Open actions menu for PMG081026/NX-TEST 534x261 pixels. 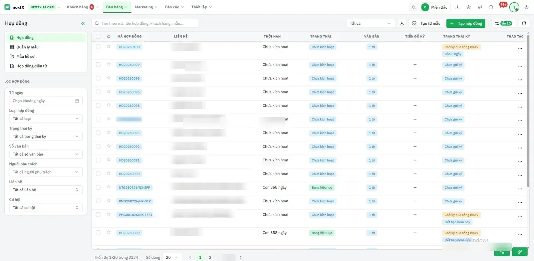pyautogui.click(x=520, y=216)
